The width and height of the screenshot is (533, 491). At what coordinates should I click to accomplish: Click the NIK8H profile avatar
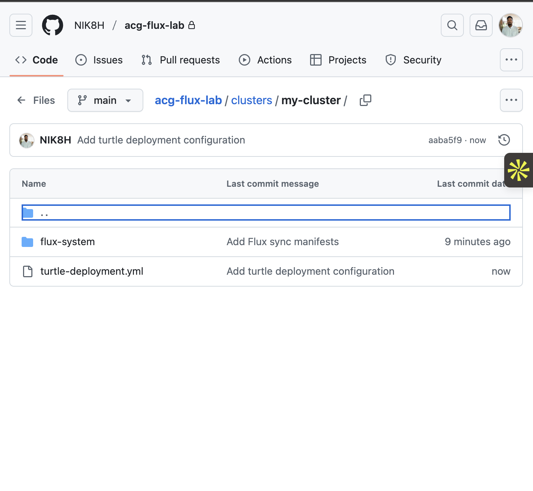point(510,25)
